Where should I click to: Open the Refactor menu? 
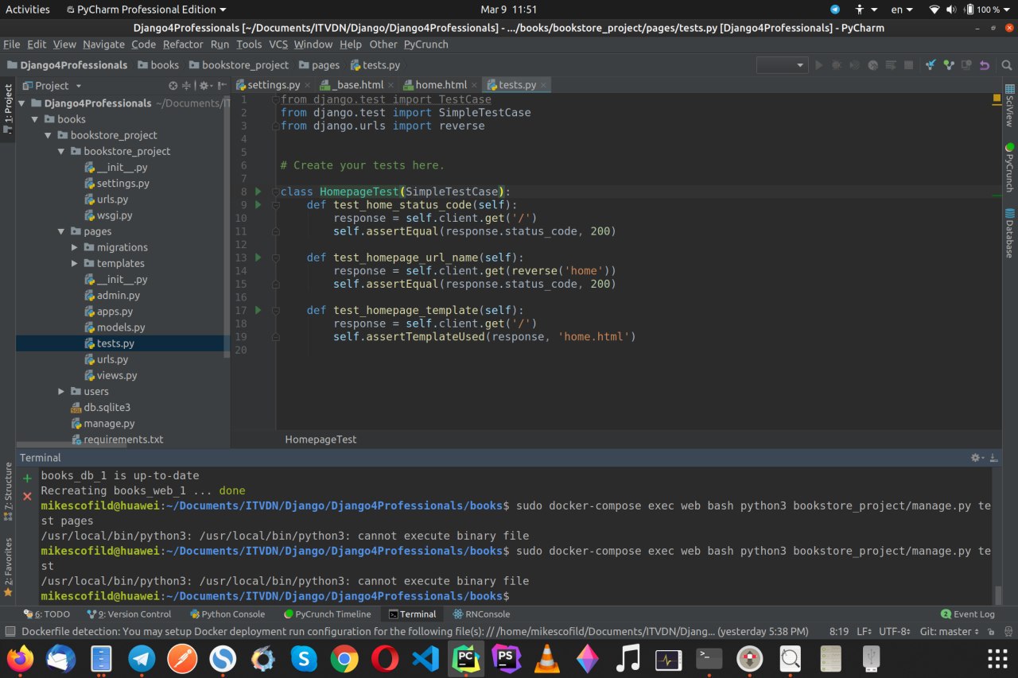[183, 45]
